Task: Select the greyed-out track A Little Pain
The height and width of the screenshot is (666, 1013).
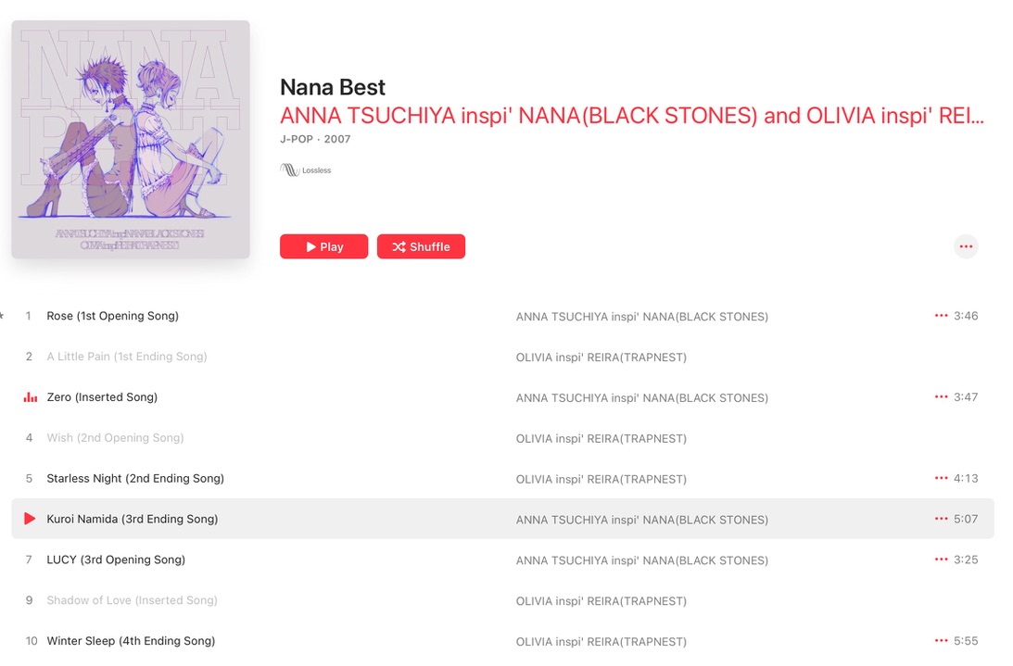Action: 127,357
